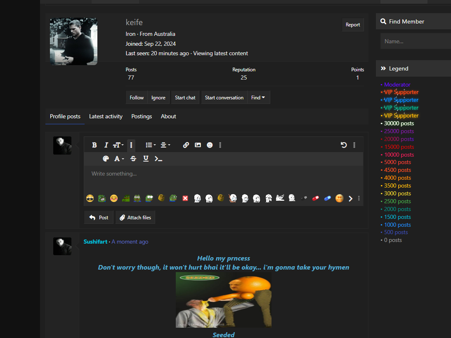The image size is (451, 338).
Task: Open the smilies picker in the toolbar
Action: (210, 145)
